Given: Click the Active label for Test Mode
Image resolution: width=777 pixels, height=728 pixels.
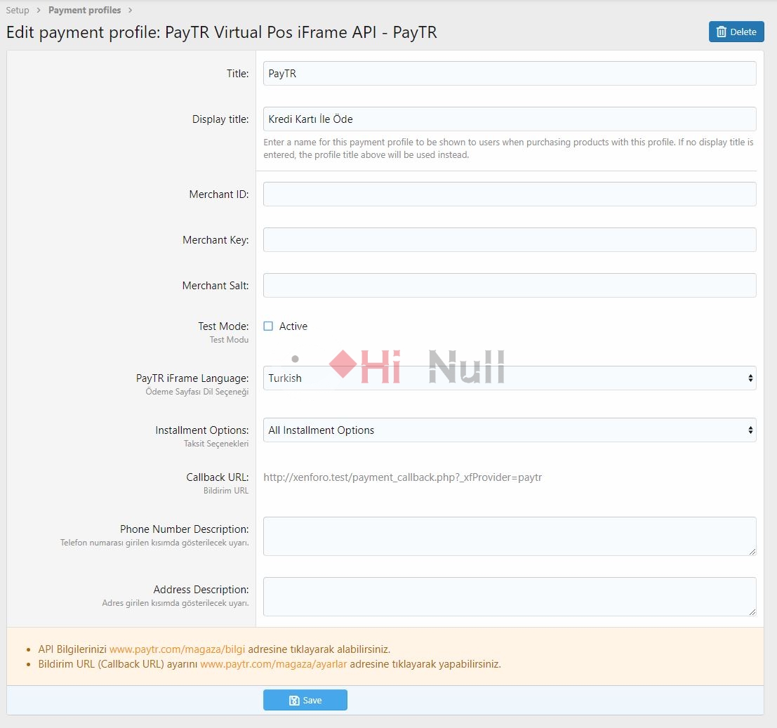Looking at the screenshot, I should (x=293, y=326).
